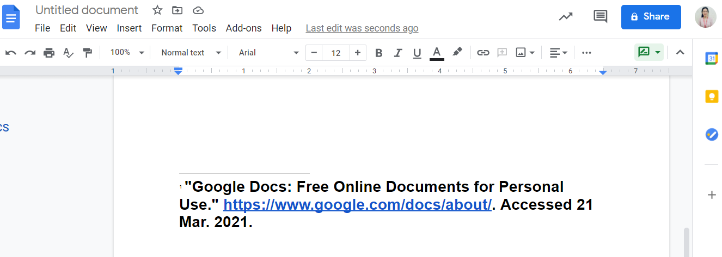Check the cloud document status icon
This screenshot has height=257, width=722.
coord(198,10)
